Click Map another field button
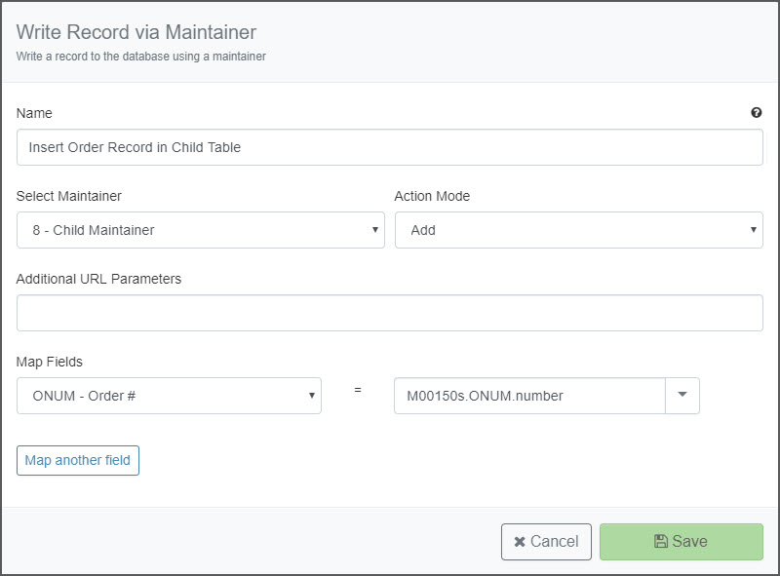780x576 pixels. [78, 461]
